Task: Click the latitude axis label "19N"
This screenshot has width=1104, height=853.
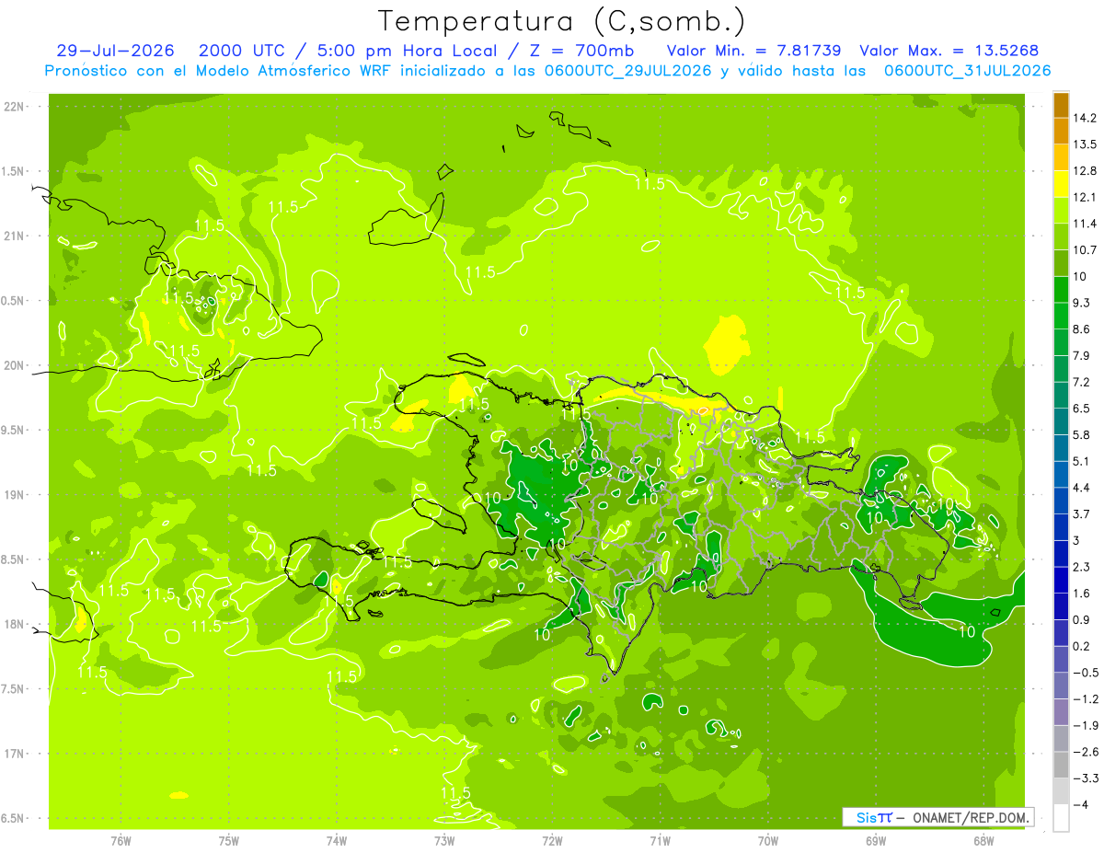Action: [15, 495]
